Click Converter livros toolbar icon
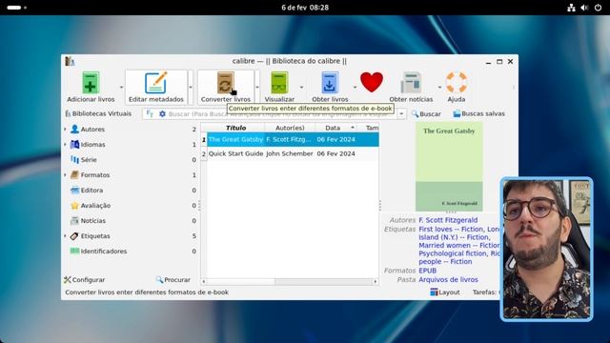Viewport: 610px width, 343px height. 225,82
